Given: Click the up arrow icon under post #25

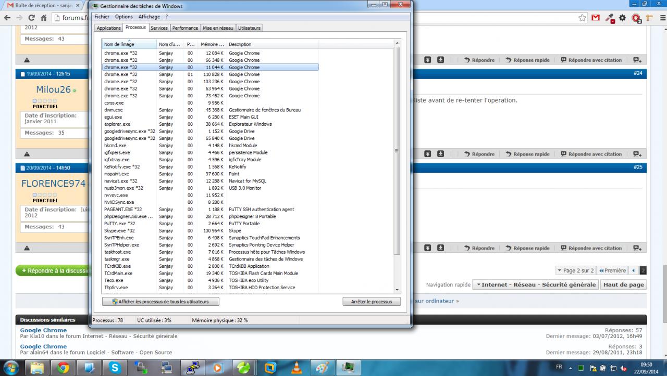Looking at the screenshot, I should pos(427,248).
